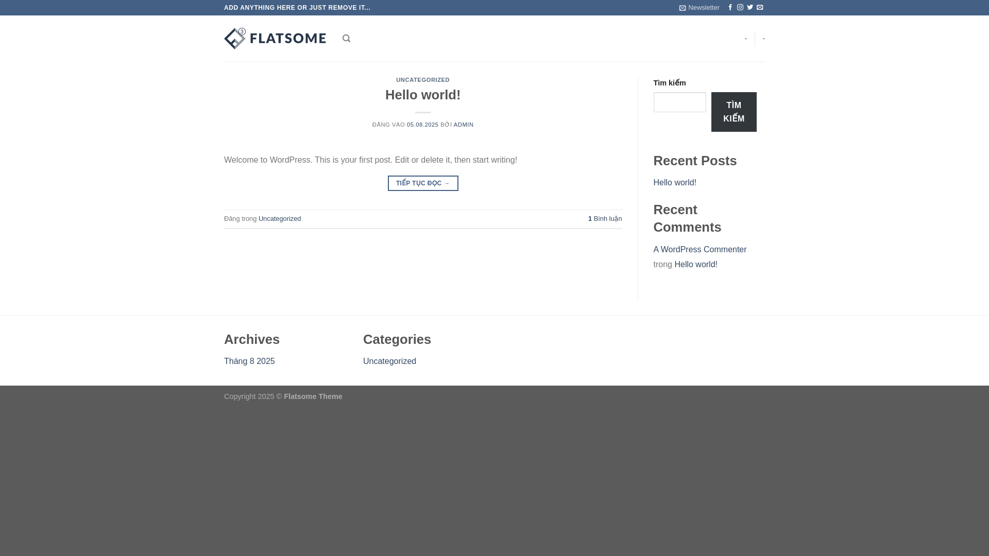This screenshot has width=989, height=556.
Task: Click the TÌM KIẾM search button
Action: click(x=734, y=112)
